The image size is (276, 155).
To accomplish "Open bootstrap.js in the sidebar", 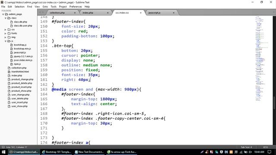I will point(20,45).
